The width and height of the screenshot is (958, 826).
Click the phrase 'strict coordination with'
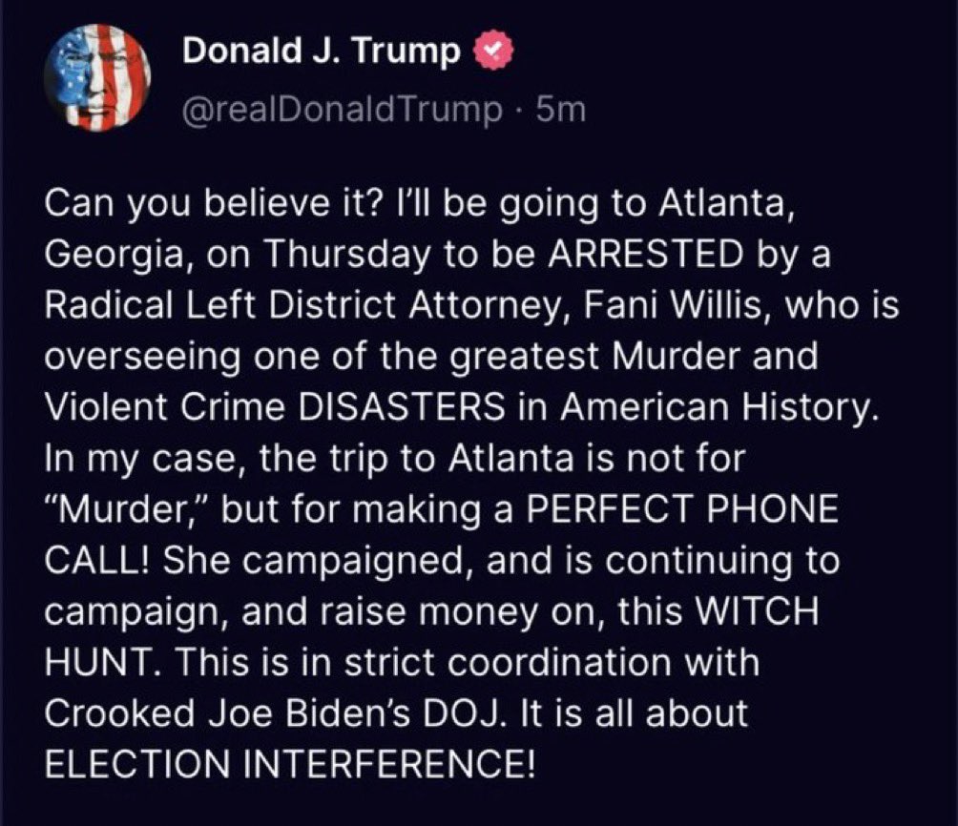pyautogui.click(x=552, y=661)
